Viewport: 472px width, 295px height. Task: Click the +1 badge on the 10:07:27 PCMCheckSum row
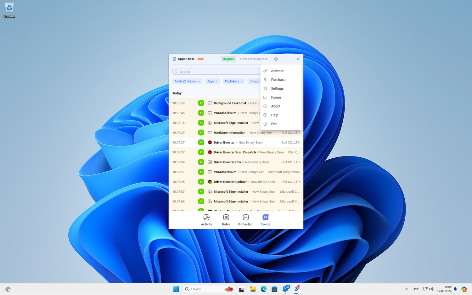(201, 172)
